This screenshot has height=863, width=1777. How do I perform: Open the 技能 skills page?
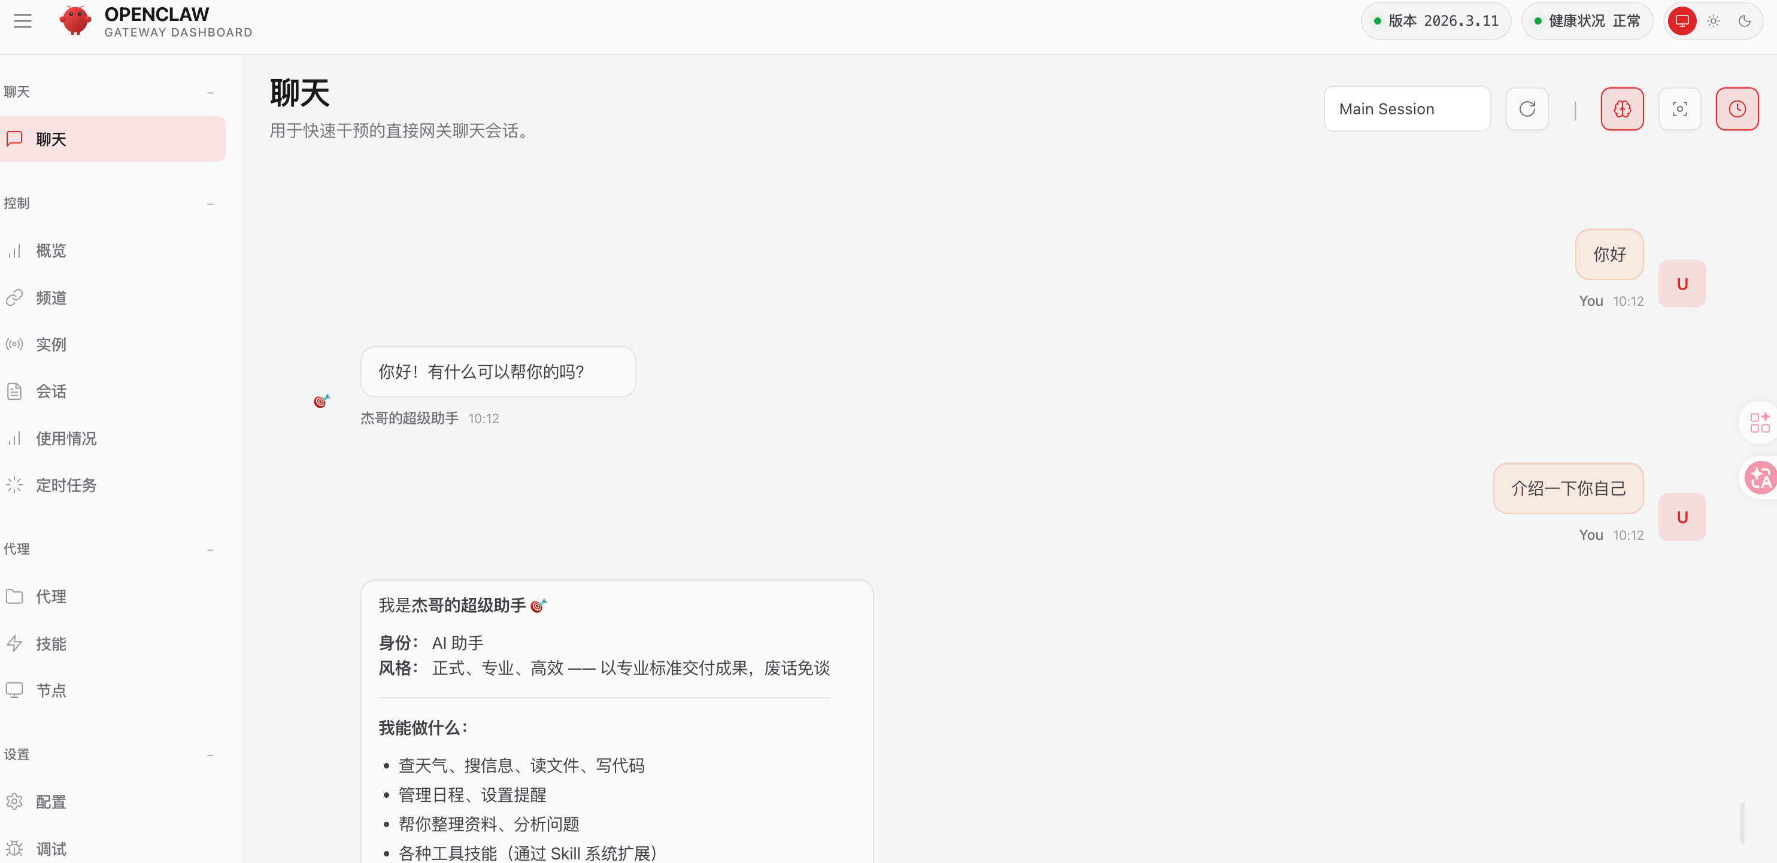pos(51,643)
